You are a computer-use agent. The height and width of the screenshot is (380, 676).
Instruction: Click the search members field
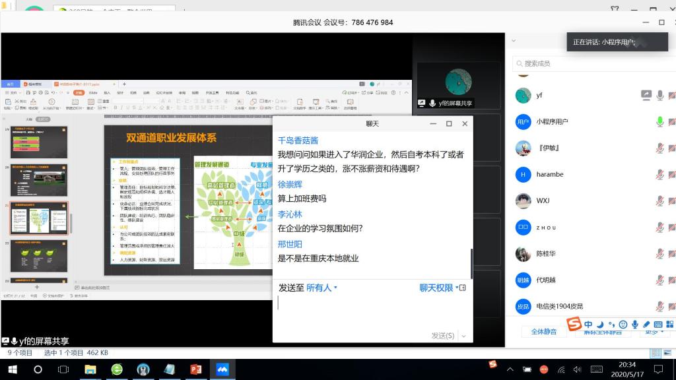(591, 63)
